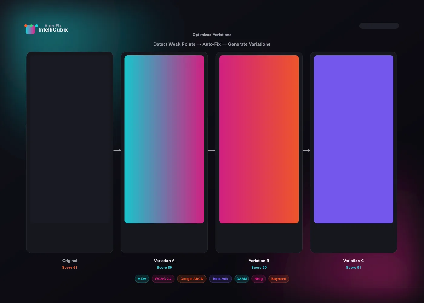
Task: Click the Optimized Variations heading
Action: pos(212,35)
